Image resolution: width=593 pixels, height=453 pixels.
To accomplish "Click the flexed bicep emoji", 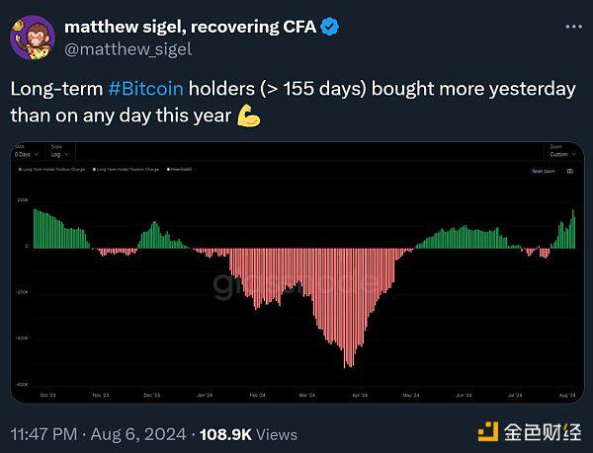I will pos(248,115).
